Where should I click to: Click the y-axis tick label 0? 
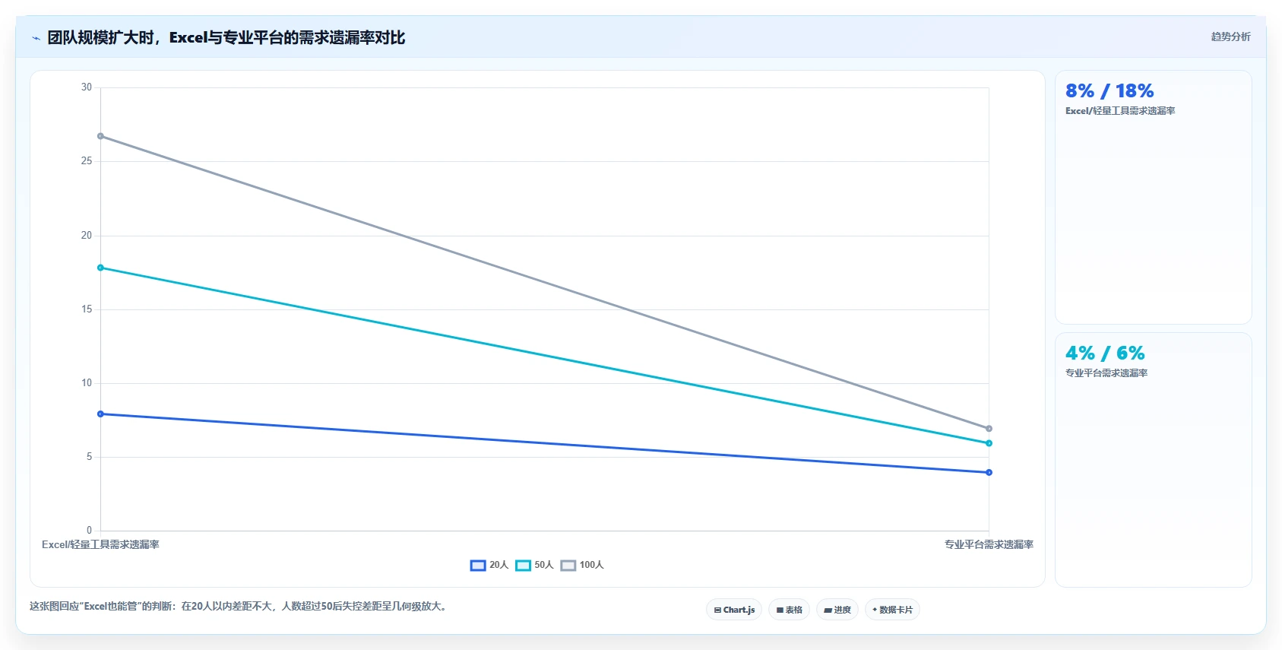click(x=89, y=531)
